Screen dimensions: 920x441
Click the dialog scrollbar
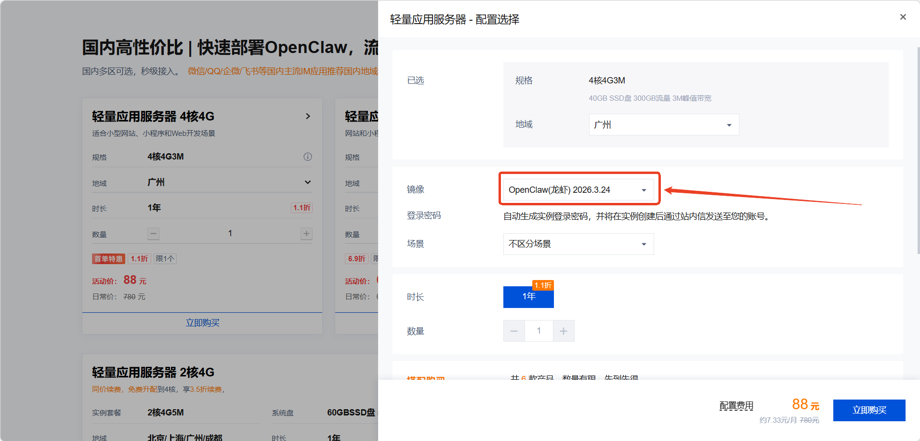pos(918,149)
